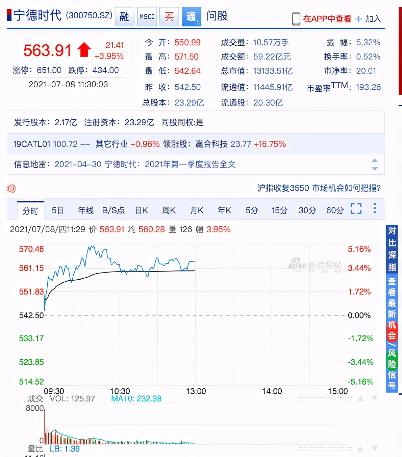Click the MA10: 232.38 label
Image resolution: width=402 pixels, height=457 pixels.
click(x=136, y=399)
